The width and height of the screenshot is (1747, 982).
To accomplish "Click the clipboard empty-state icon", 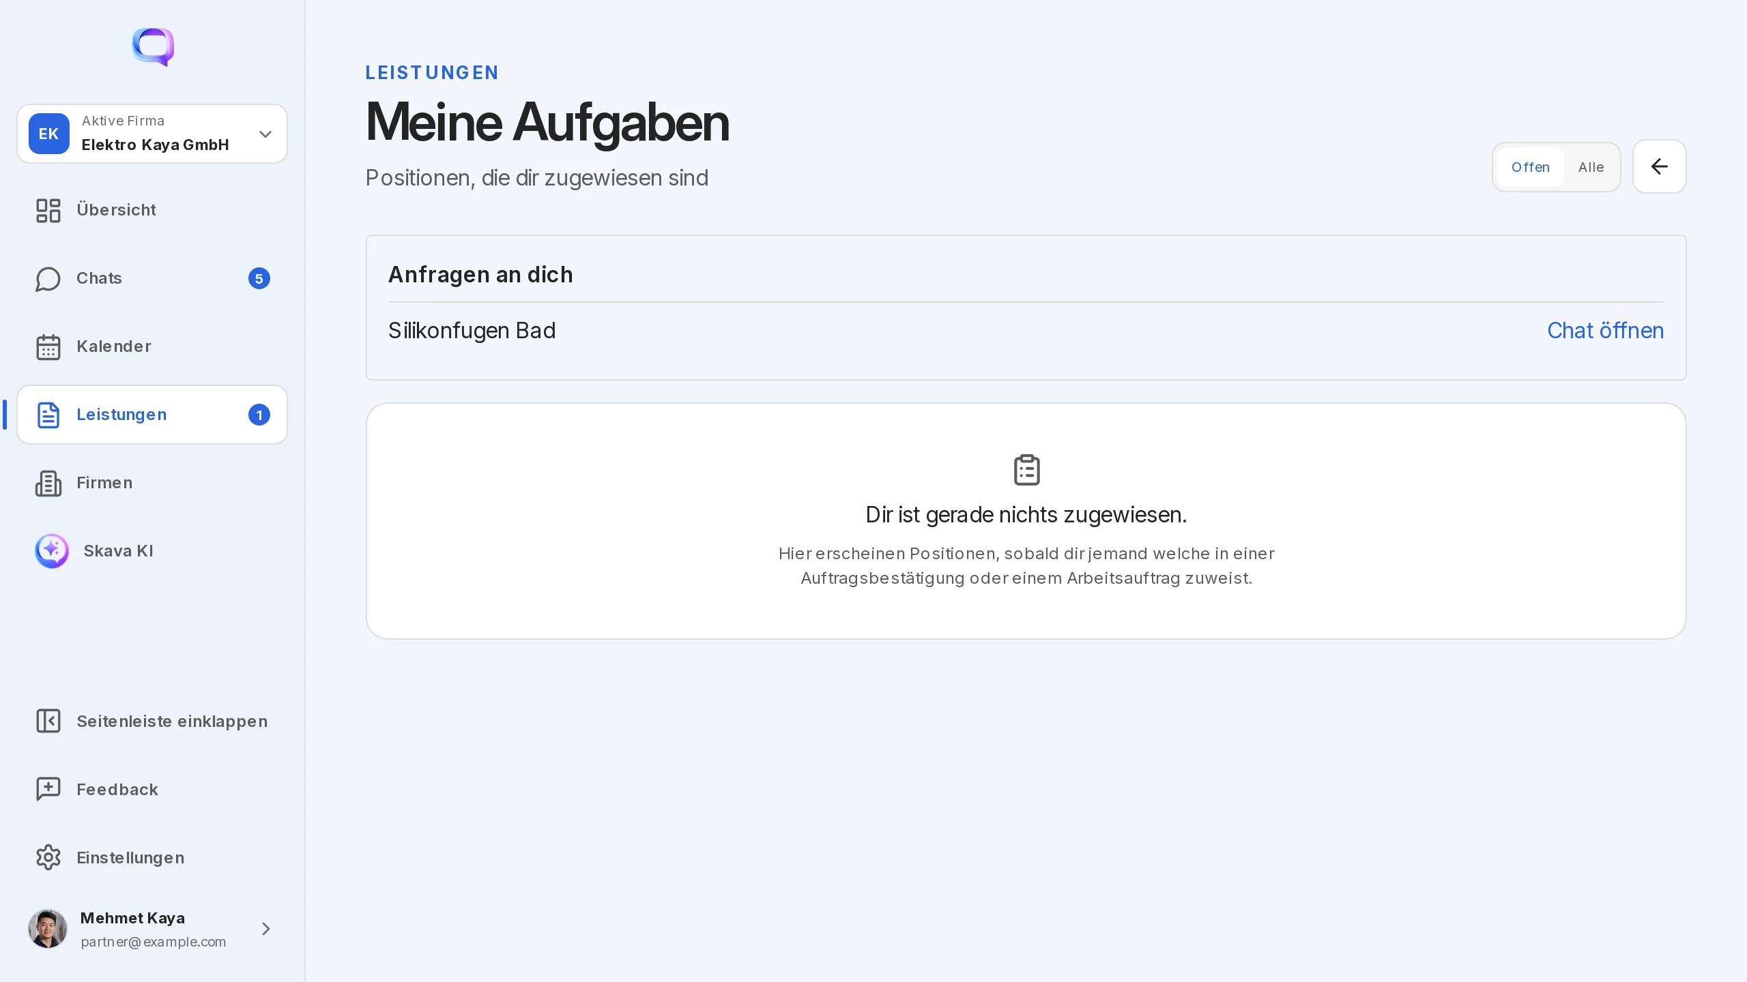I will 1026,470.
